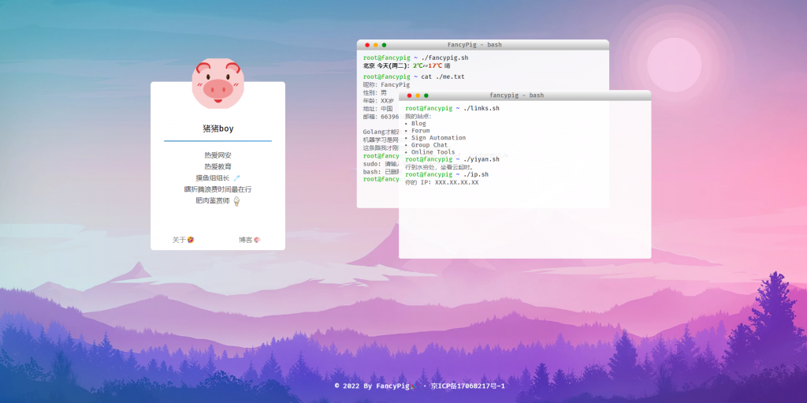
Task: Open the 关于 link in profile card
Action: pos(183,240)
